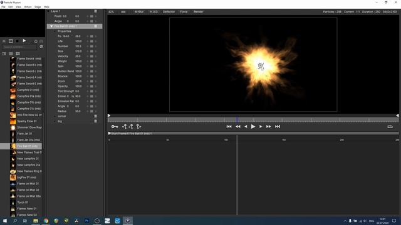Open the Action menu
Screen dimensions: 401x225
click(28, 7)
